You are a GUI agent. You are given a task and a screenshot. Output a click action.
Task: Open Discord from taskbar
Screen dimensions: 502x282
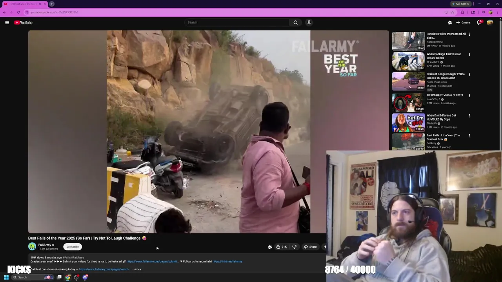pyautogui.click(x=85, y=277)
